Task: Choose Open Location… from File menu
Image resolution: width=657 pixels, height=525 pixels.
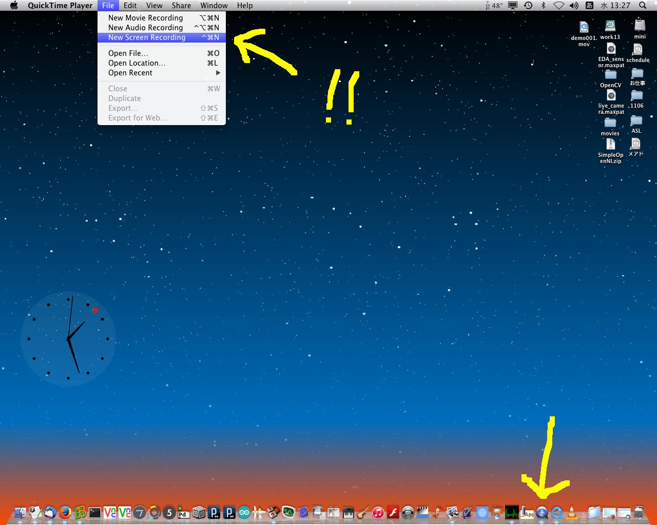Action: [162, 63]
